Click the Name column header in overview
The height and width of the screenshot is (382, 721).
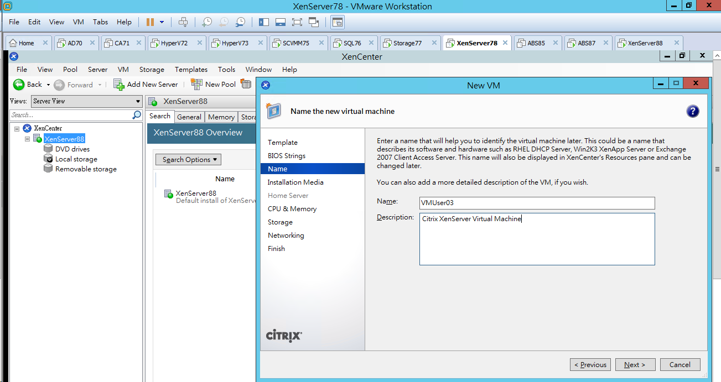(x=225, y=179)
